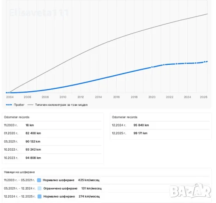Viewport: 216px width, 203px height.
Task: Click Типичен километраж за този модел legend text
Action: 61,105
